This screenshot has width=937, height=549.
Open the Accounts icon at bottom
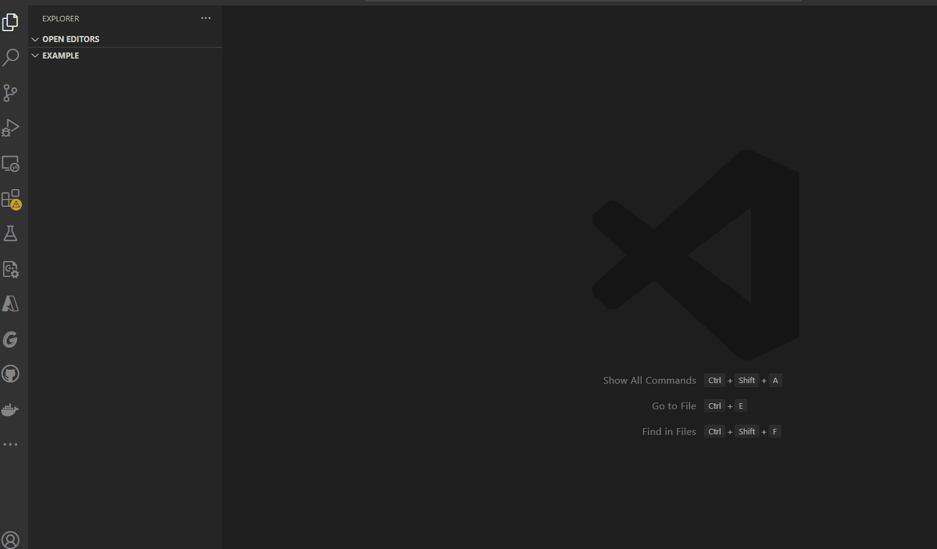click(10, 540)
